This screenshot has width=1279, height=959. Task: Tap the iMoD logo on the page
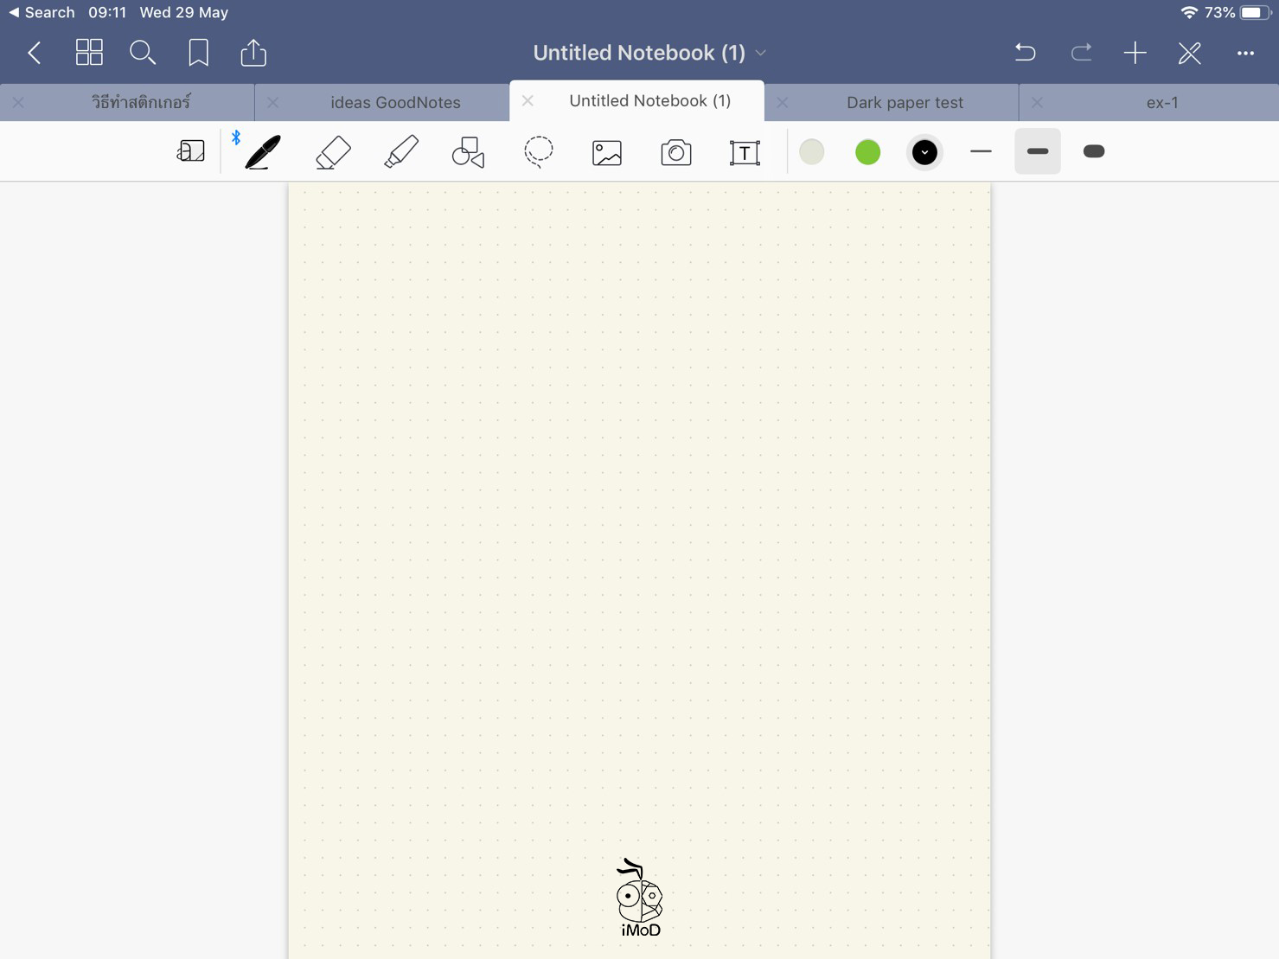tap(640, 899)
